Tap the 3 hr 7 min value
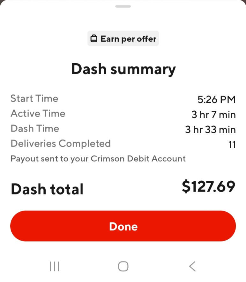Screen dimensions: 246x282 coord(214,115)
